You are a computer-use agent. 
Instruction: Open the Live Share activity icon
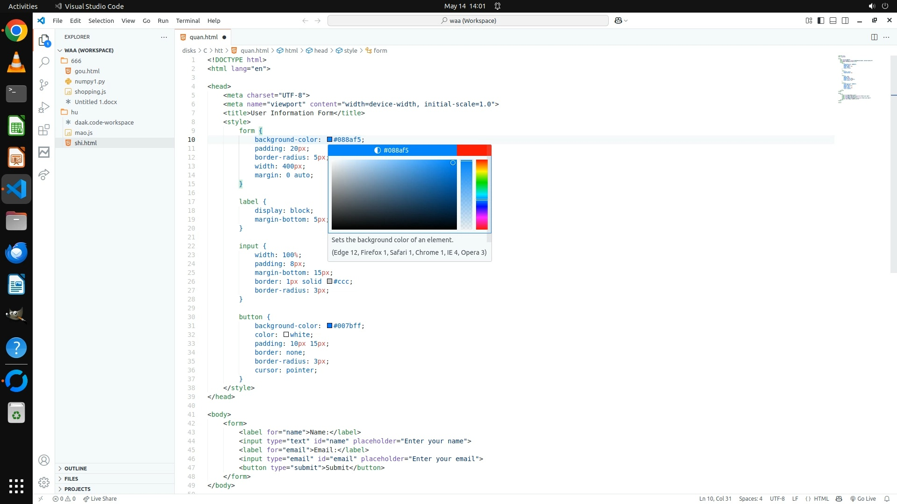(44, 175)
